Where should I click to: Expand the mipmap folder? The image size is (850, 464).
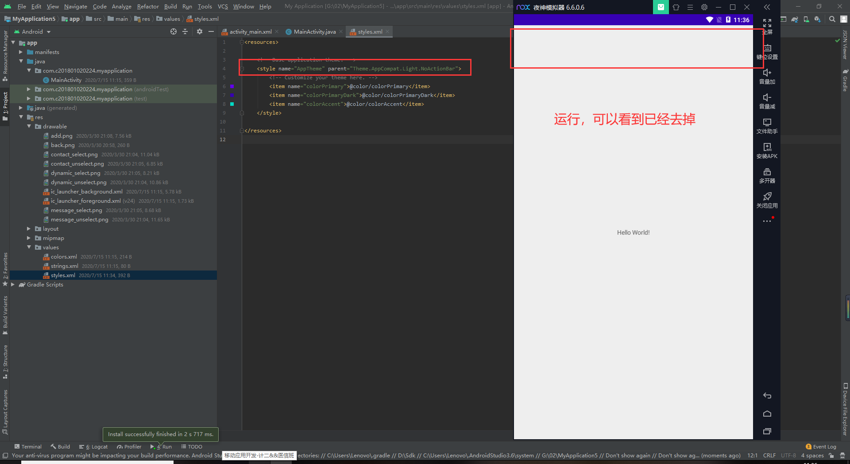[x=29, y=238]
